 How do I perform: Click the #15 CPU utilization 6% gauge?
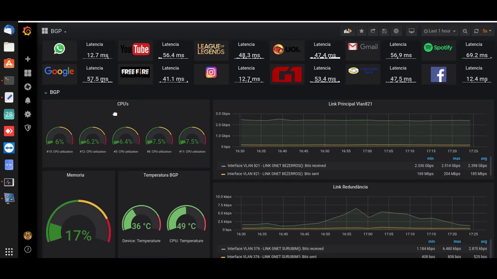[x=59, y=136]
